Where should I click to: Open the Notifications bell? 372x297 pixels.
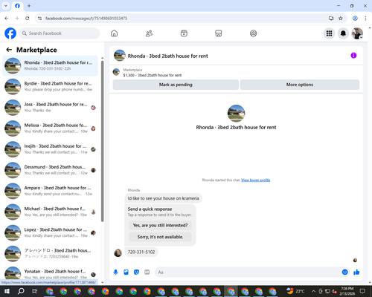click(343, 33)
